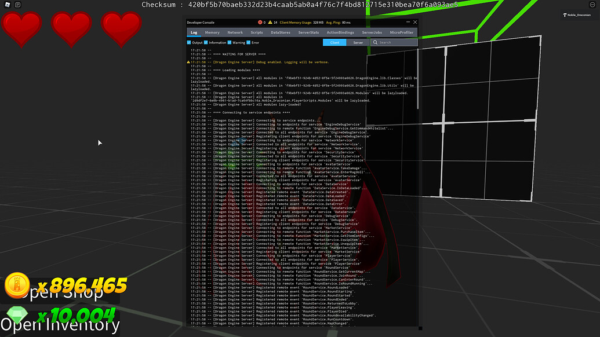Click the yellow warning counter showing 14
Viewport: 600px width, 337px height.
271,22
